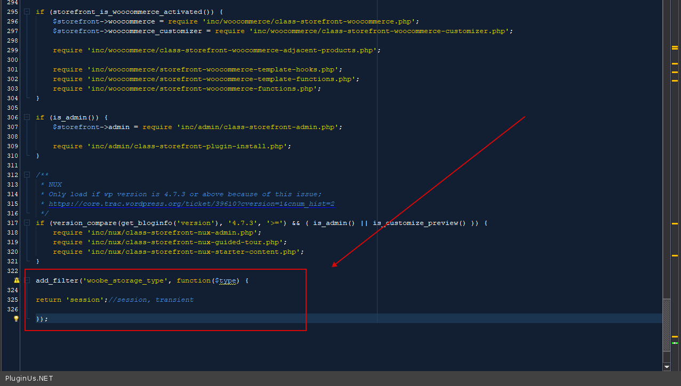Image resolution: width=681 pixels, height=386 pixels.
Task: Click the vertical scrollbar thumb
Action: 667,324
